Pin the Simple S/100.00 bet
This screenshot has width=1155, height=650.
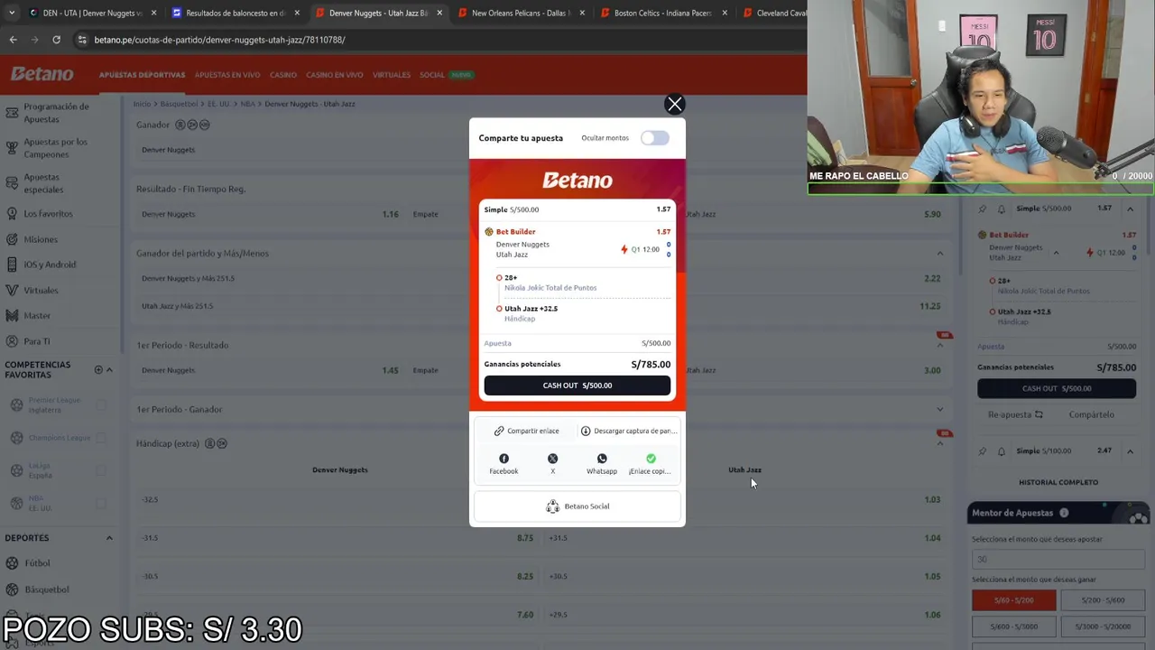click(983, 450)
